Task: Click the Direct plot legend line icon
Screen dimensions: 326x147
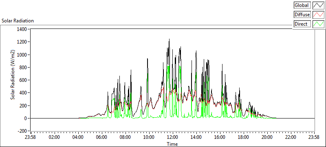Action: [x=318, y=24]
